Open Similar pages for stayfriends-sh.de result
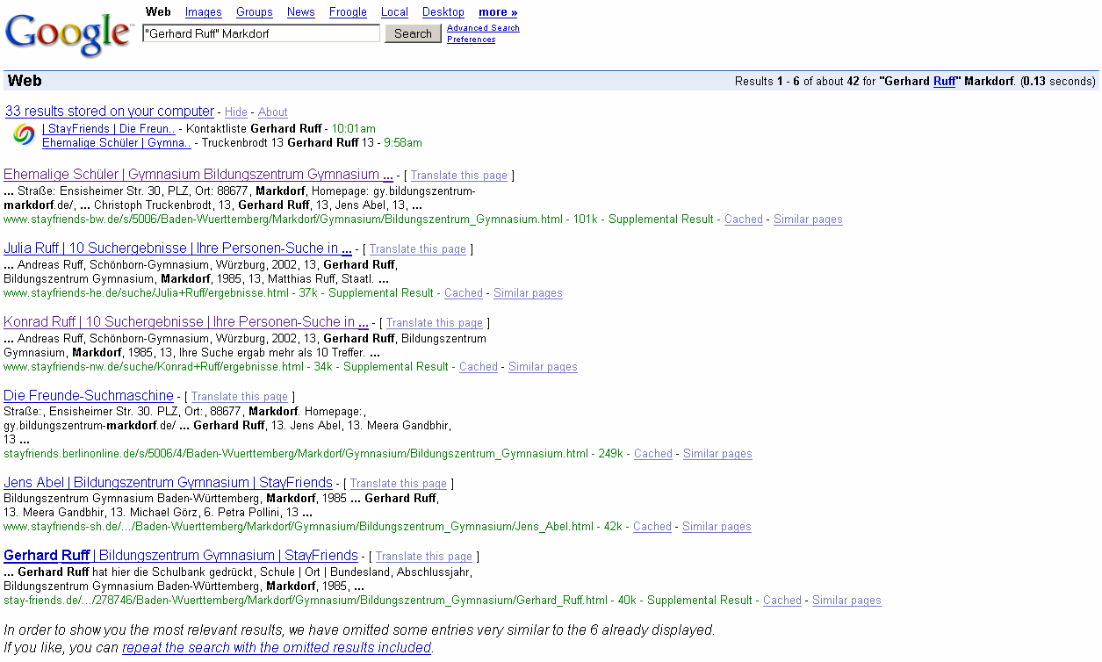Screen dimensions: 1102x662 (x=717, y=527)
